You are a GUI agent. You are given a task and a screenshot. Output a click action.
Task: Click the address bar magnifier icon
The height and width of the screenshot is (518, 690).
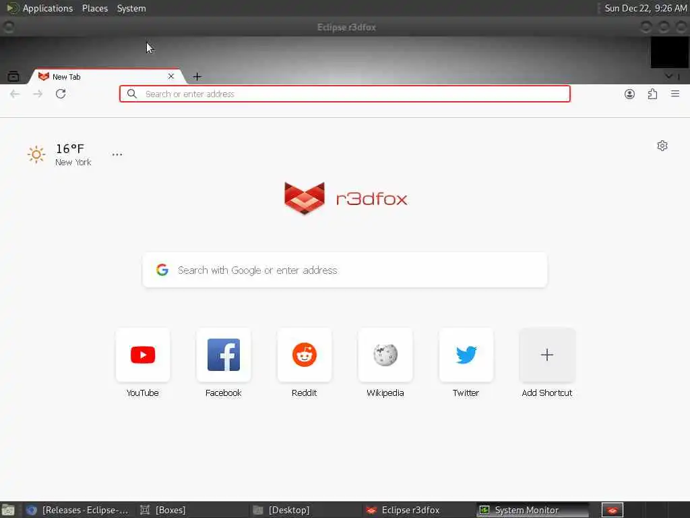click(x=131, y=94)
